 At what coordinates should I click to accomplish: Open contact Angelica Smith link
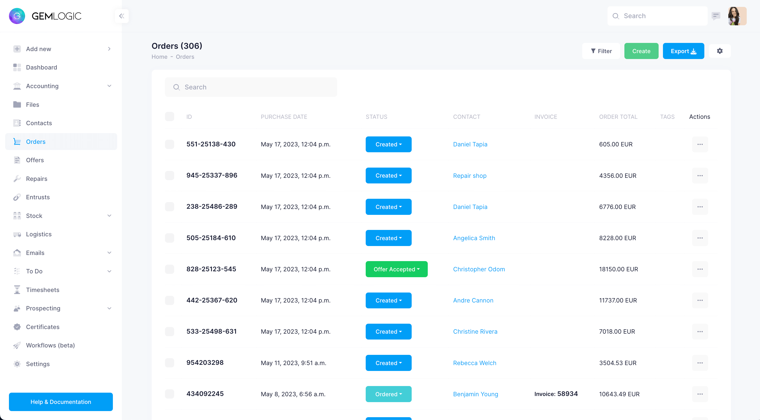474,238
